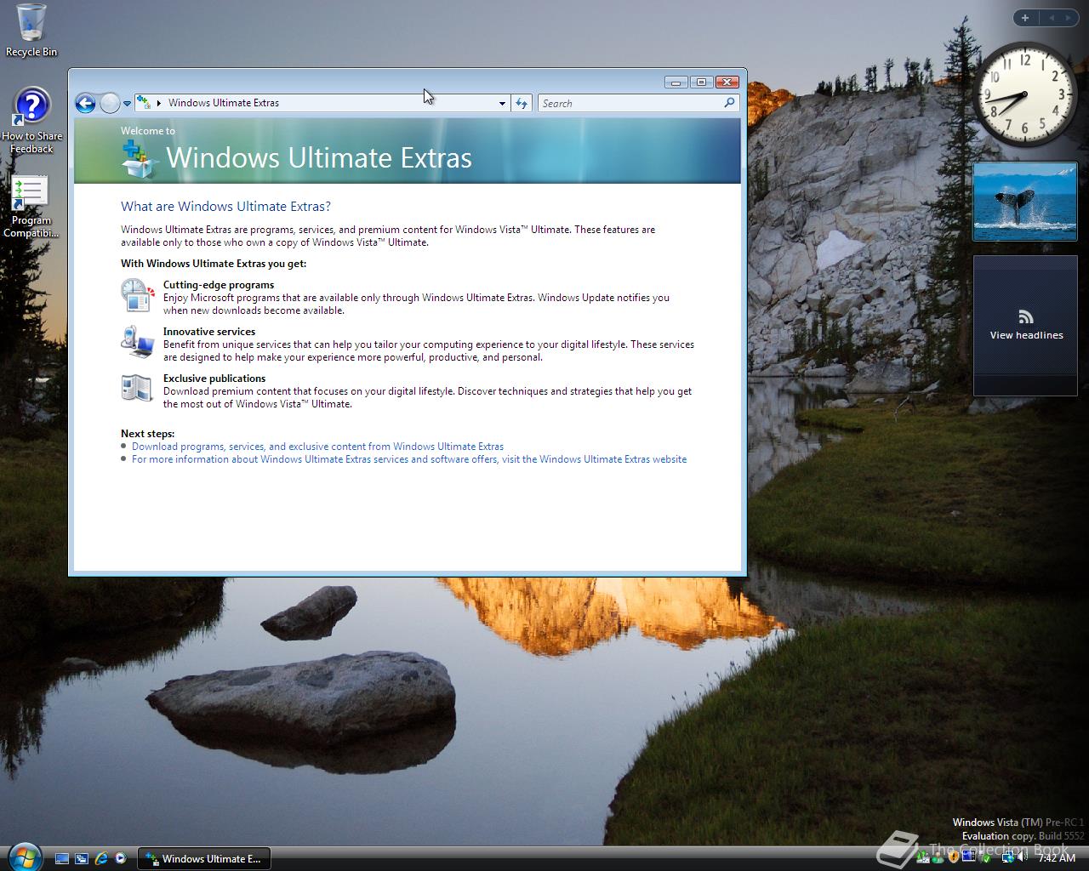Click the green checkmark tray icon

point(987,859)
